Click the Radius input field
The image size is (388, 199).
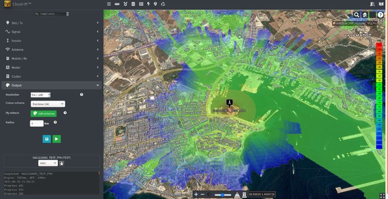coord(37,123)
